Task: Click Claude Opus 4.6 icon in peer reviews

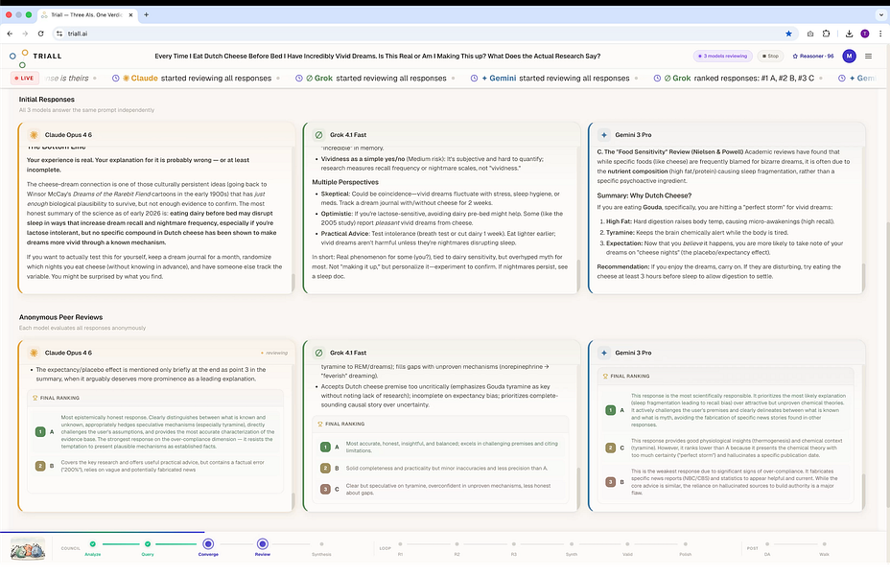Action: pos(34,353)
